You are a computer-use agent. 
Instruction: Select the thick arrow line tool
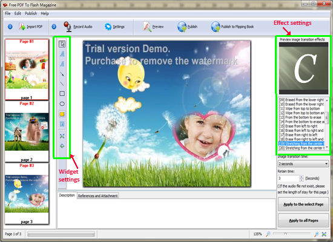click(62, 74)
